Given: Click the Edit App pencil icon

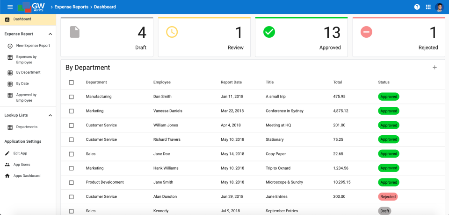Looking at the screenshot, I should click(x=7, y=153).
